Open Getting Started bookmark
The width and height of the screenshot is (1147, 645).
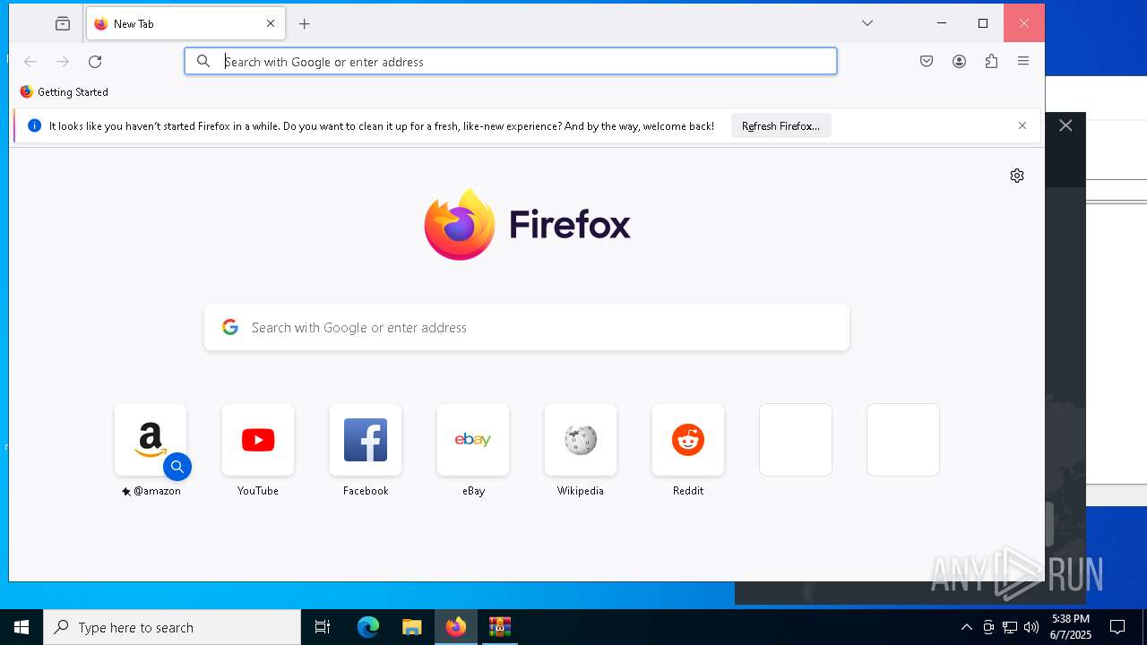pos(65,91)
